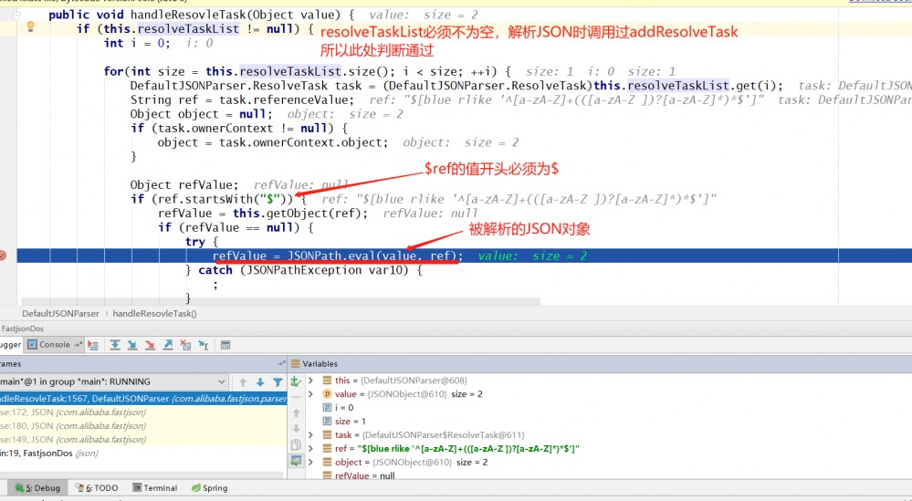Image resolution: width=912 pixels, height=501 pixels.
Task: Click 'String ref = task.referenceValue' line
Action: (x=242, y=100)
